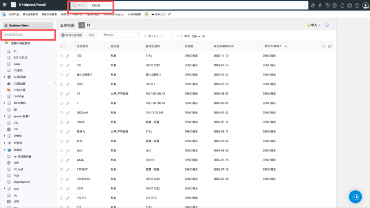Viewport: 370px width, 208px height.
Task: Expand the CQ服务器 tree node
Action: (x=4, y=77)
